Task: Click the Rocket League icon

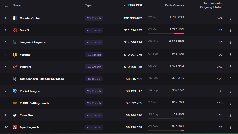Action: click(x=15, y=91)
